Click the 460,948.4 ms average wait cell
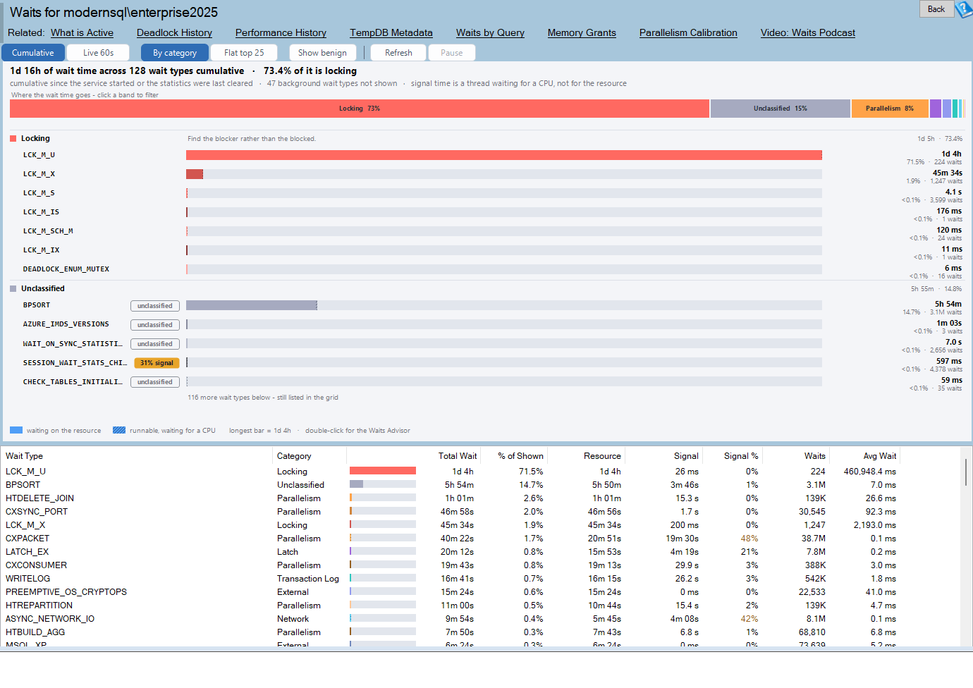The image size is (973, 688). pyautogui.click(x=869, y=472)
